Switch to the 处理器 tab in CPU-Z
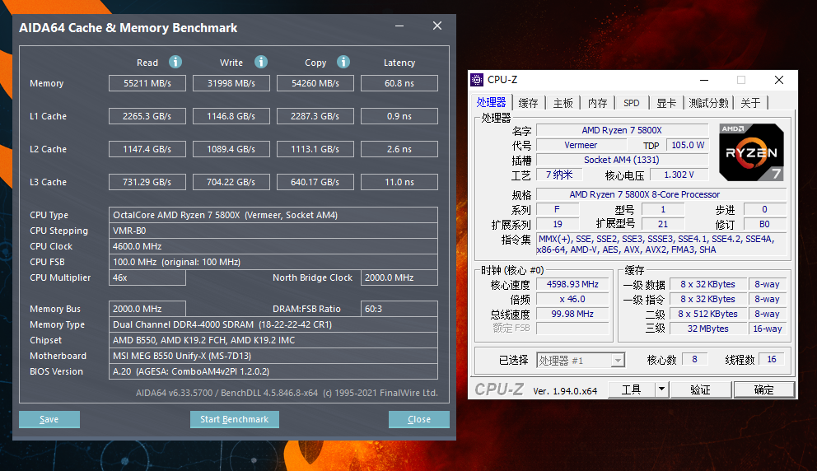This screenshot has width=817, height=471. click(x=492, y=103)
